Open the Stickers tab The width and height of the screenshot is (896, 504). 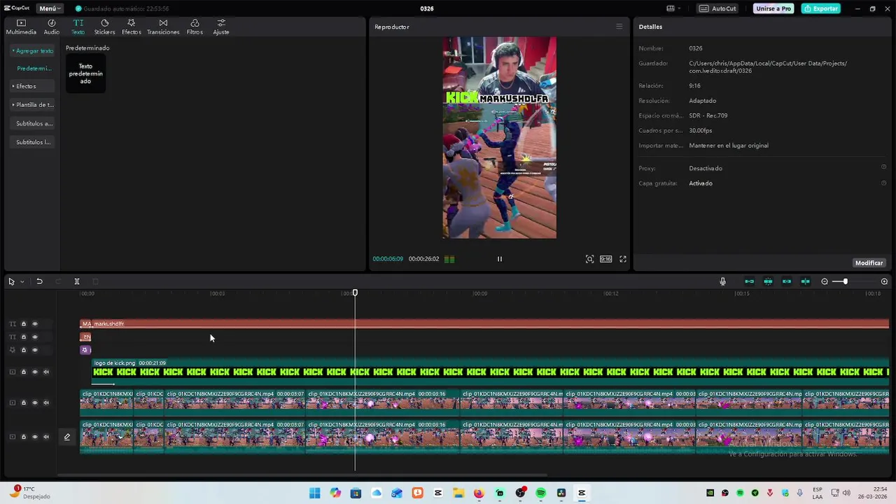click(x=104, y=27)
